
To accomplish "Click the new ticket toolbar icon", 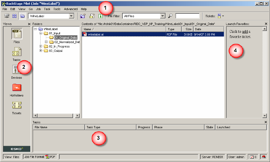I will coord(92,16).
